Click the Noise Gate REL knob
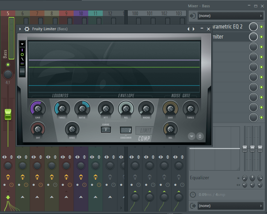This screenshot has width=267, height=214. click(170, 129)
